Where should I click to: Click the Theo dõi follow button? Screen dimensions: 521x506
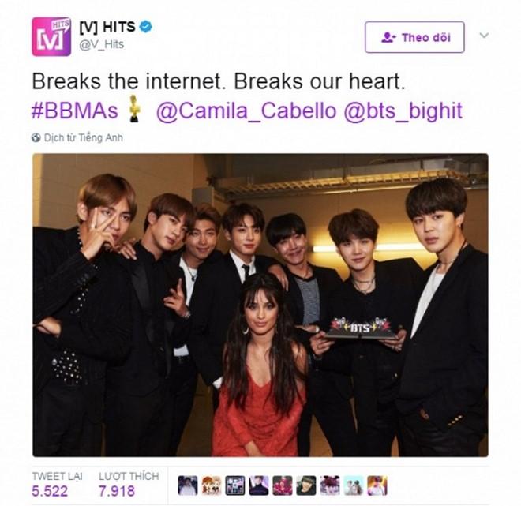point(414,37)
